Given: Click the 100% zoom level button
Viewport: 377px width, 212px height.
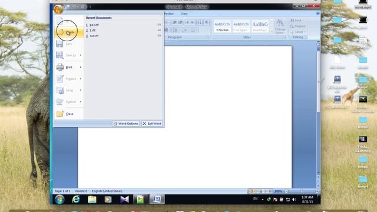Looking at the screenshot, I should [278, 191].
